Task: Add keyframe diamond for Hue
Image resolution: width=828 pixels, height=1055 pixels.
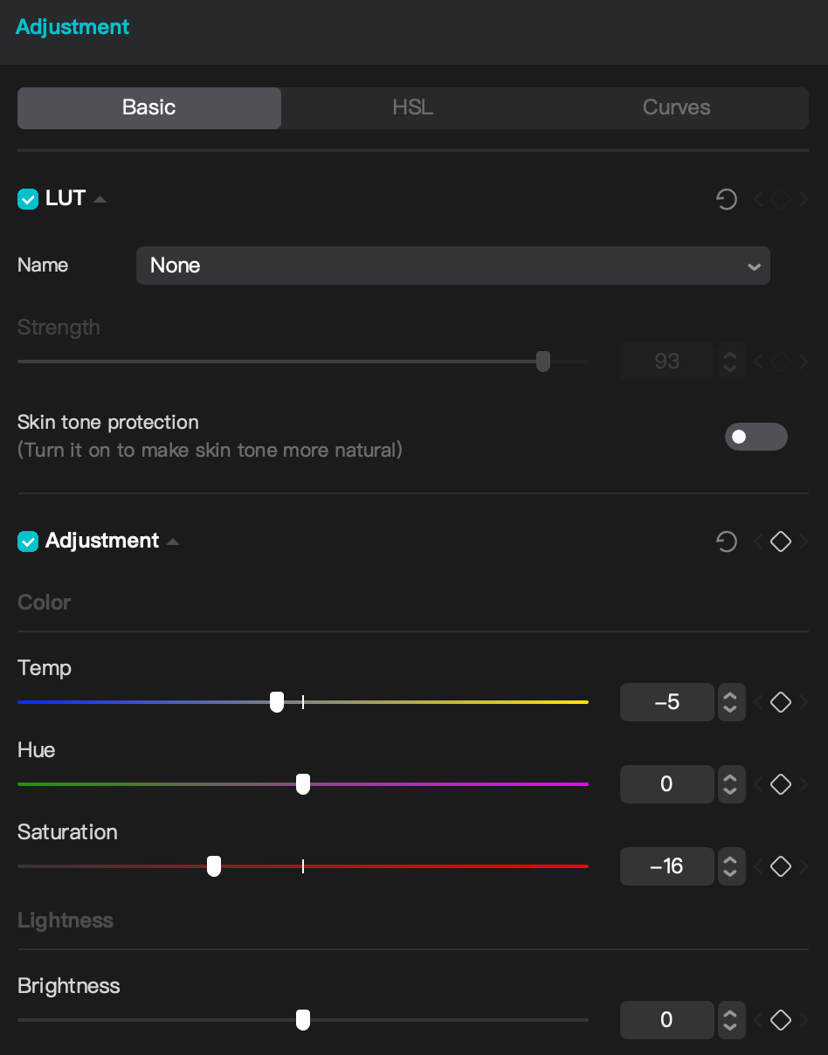Action: [x=781, y=784]
